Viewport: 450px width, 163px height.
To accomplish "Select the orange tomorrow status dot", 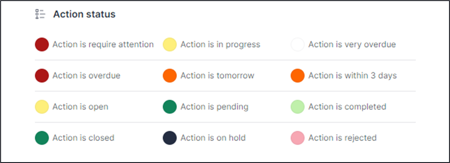I will 169,76.
